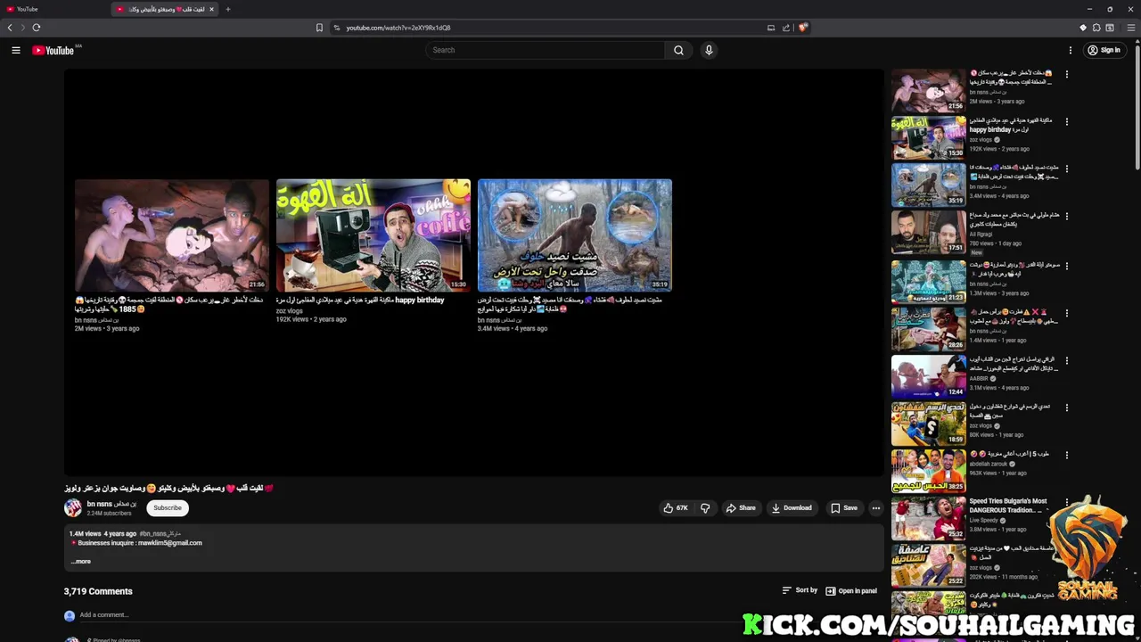Click the '3,719 Comments' heading

point(98,591)
